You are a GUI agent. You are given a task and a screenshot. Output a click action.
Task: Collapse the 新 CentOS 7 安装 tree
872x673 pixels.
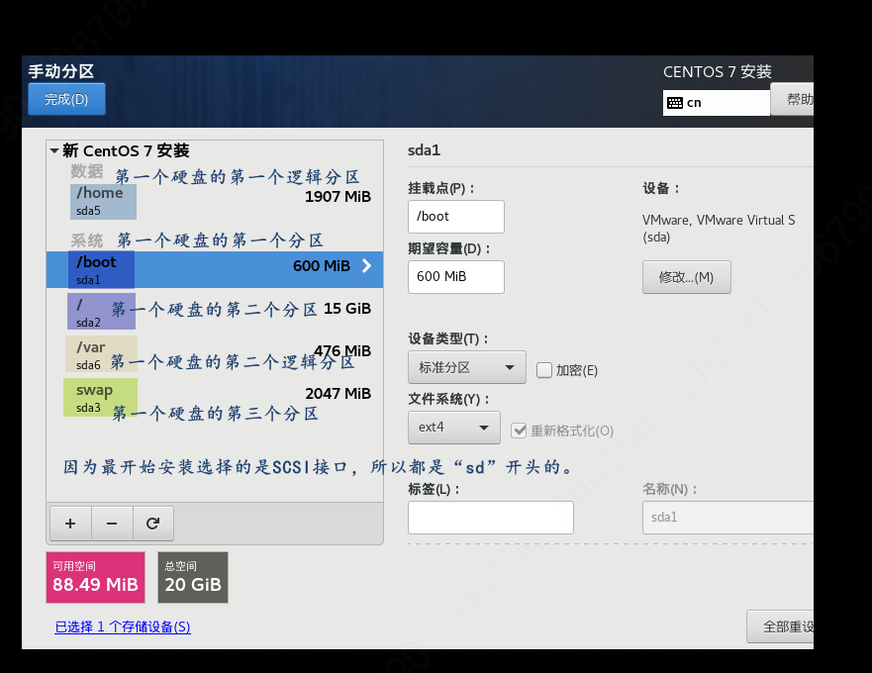pyautogui.click(x=54, y=150)
